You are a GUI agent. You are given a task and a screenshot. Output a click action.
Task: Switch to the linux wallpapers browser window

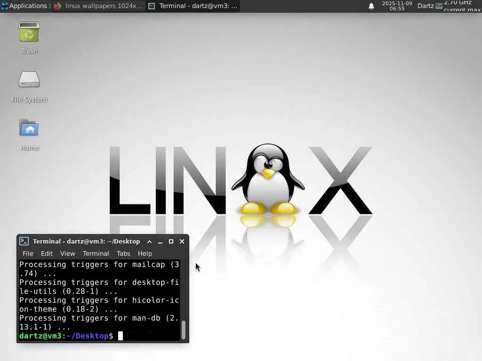[98, 6]
